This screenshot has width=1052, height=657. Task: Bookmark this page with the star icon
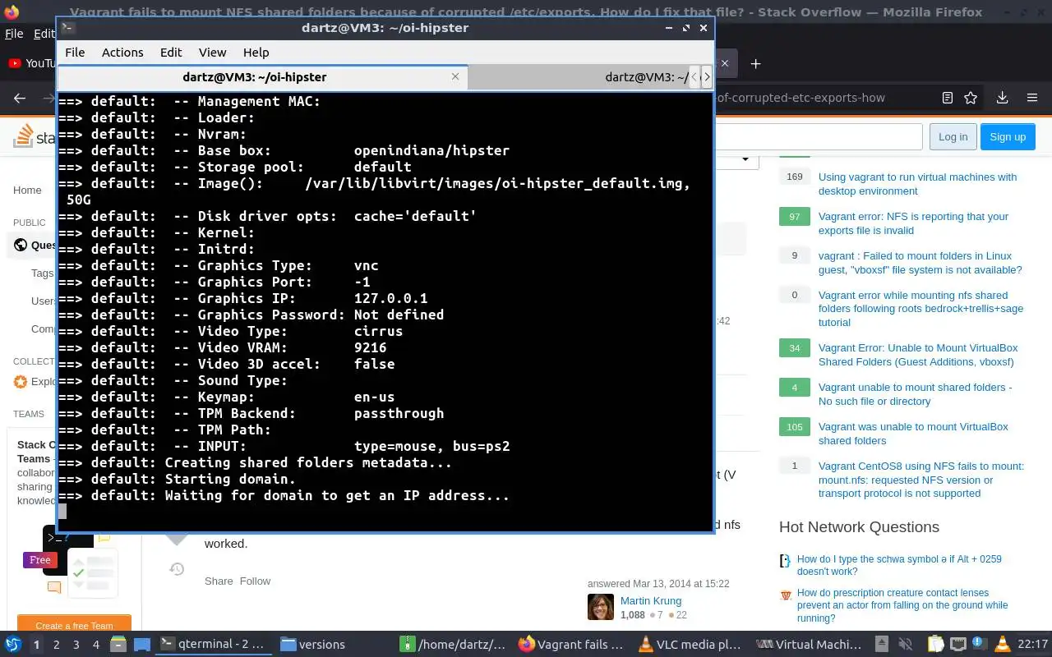[x=971, y=98]
